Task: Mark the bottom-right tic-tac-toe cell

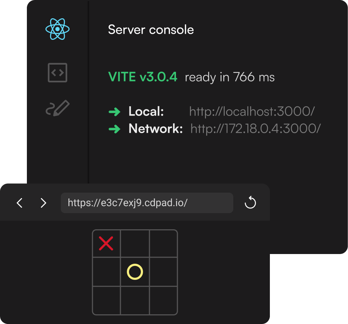Action: click(x=163, y=300)
